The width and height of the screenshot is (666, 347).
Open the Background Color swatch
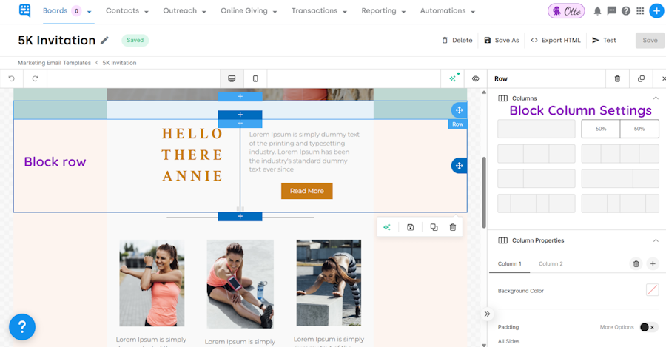652,290
